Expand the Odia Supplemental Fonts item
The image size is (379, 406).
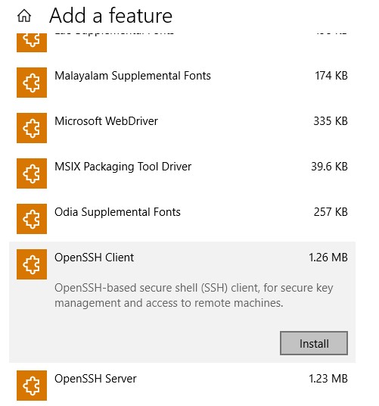tap(182, 219)
